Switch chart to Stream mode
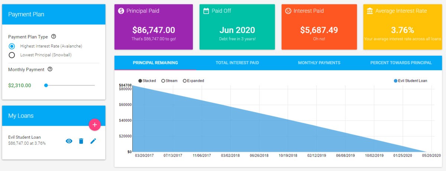 (x=163, y=81)
